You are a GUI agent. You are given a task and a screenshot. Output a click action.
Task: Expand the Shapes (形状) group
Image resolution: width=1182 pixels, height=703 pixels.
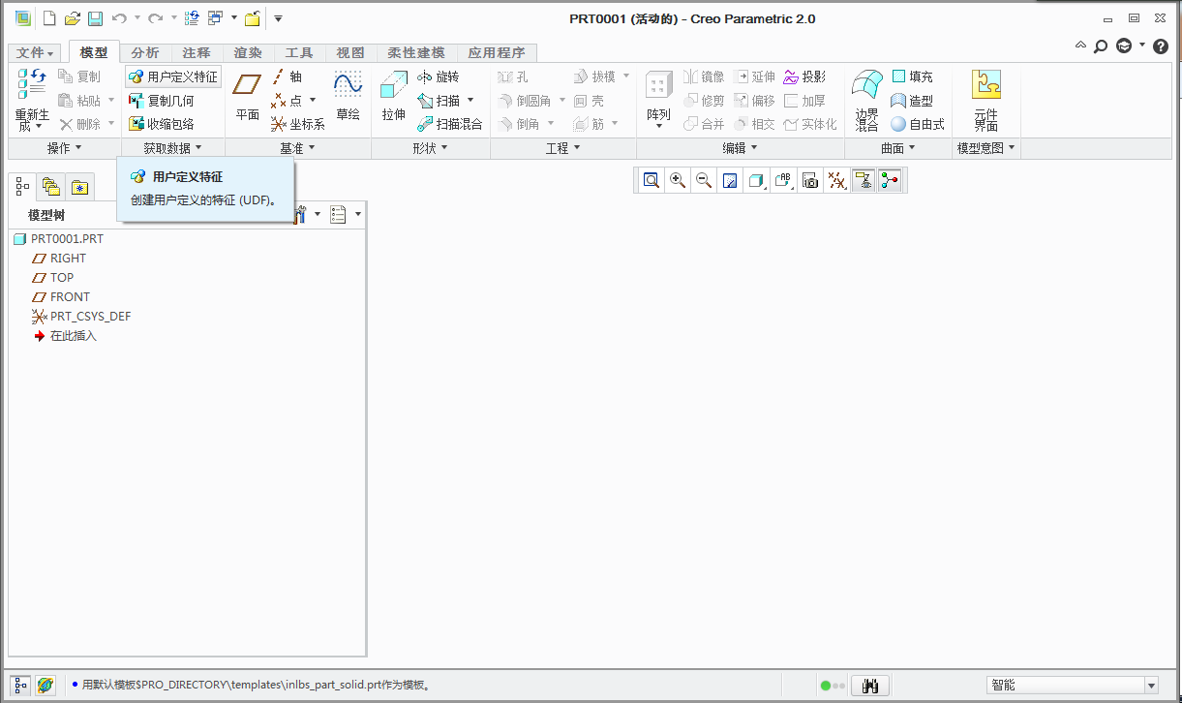tap(431, 148)
